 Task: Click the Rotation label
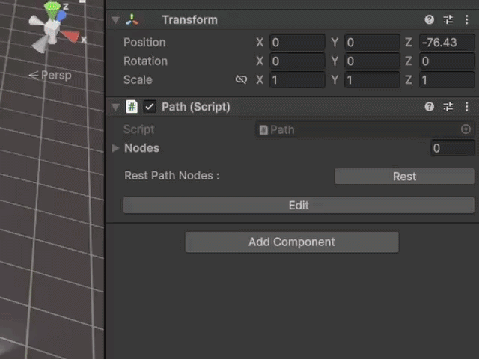pos(145,61)
